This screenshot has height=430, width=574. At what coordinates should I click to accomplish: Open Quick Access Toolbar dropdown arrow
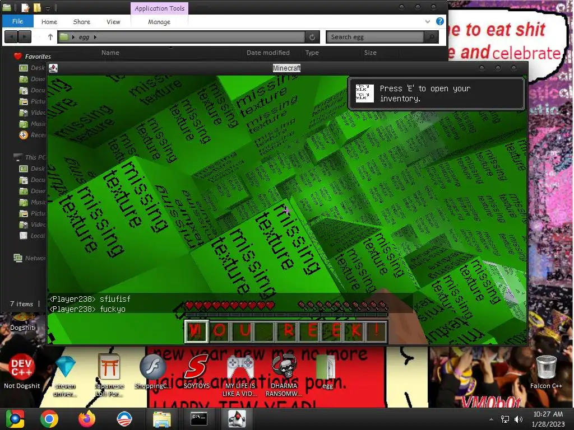(x=48, y=8)
